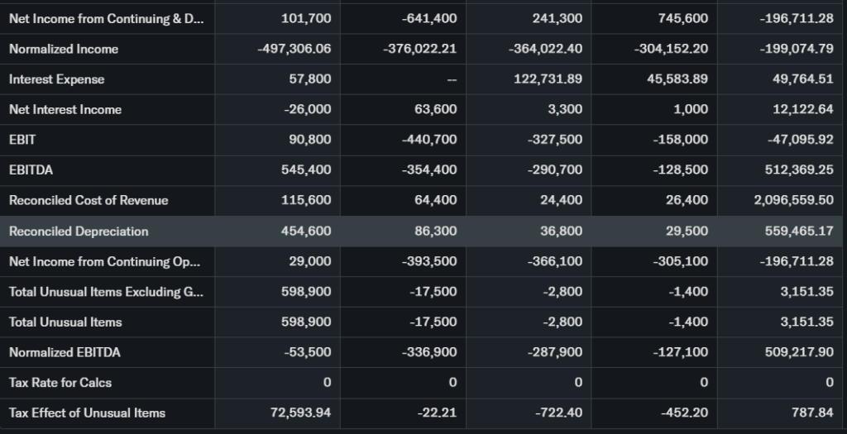Click the Interest Expense value 122,731.89

(x=548, y=79)
